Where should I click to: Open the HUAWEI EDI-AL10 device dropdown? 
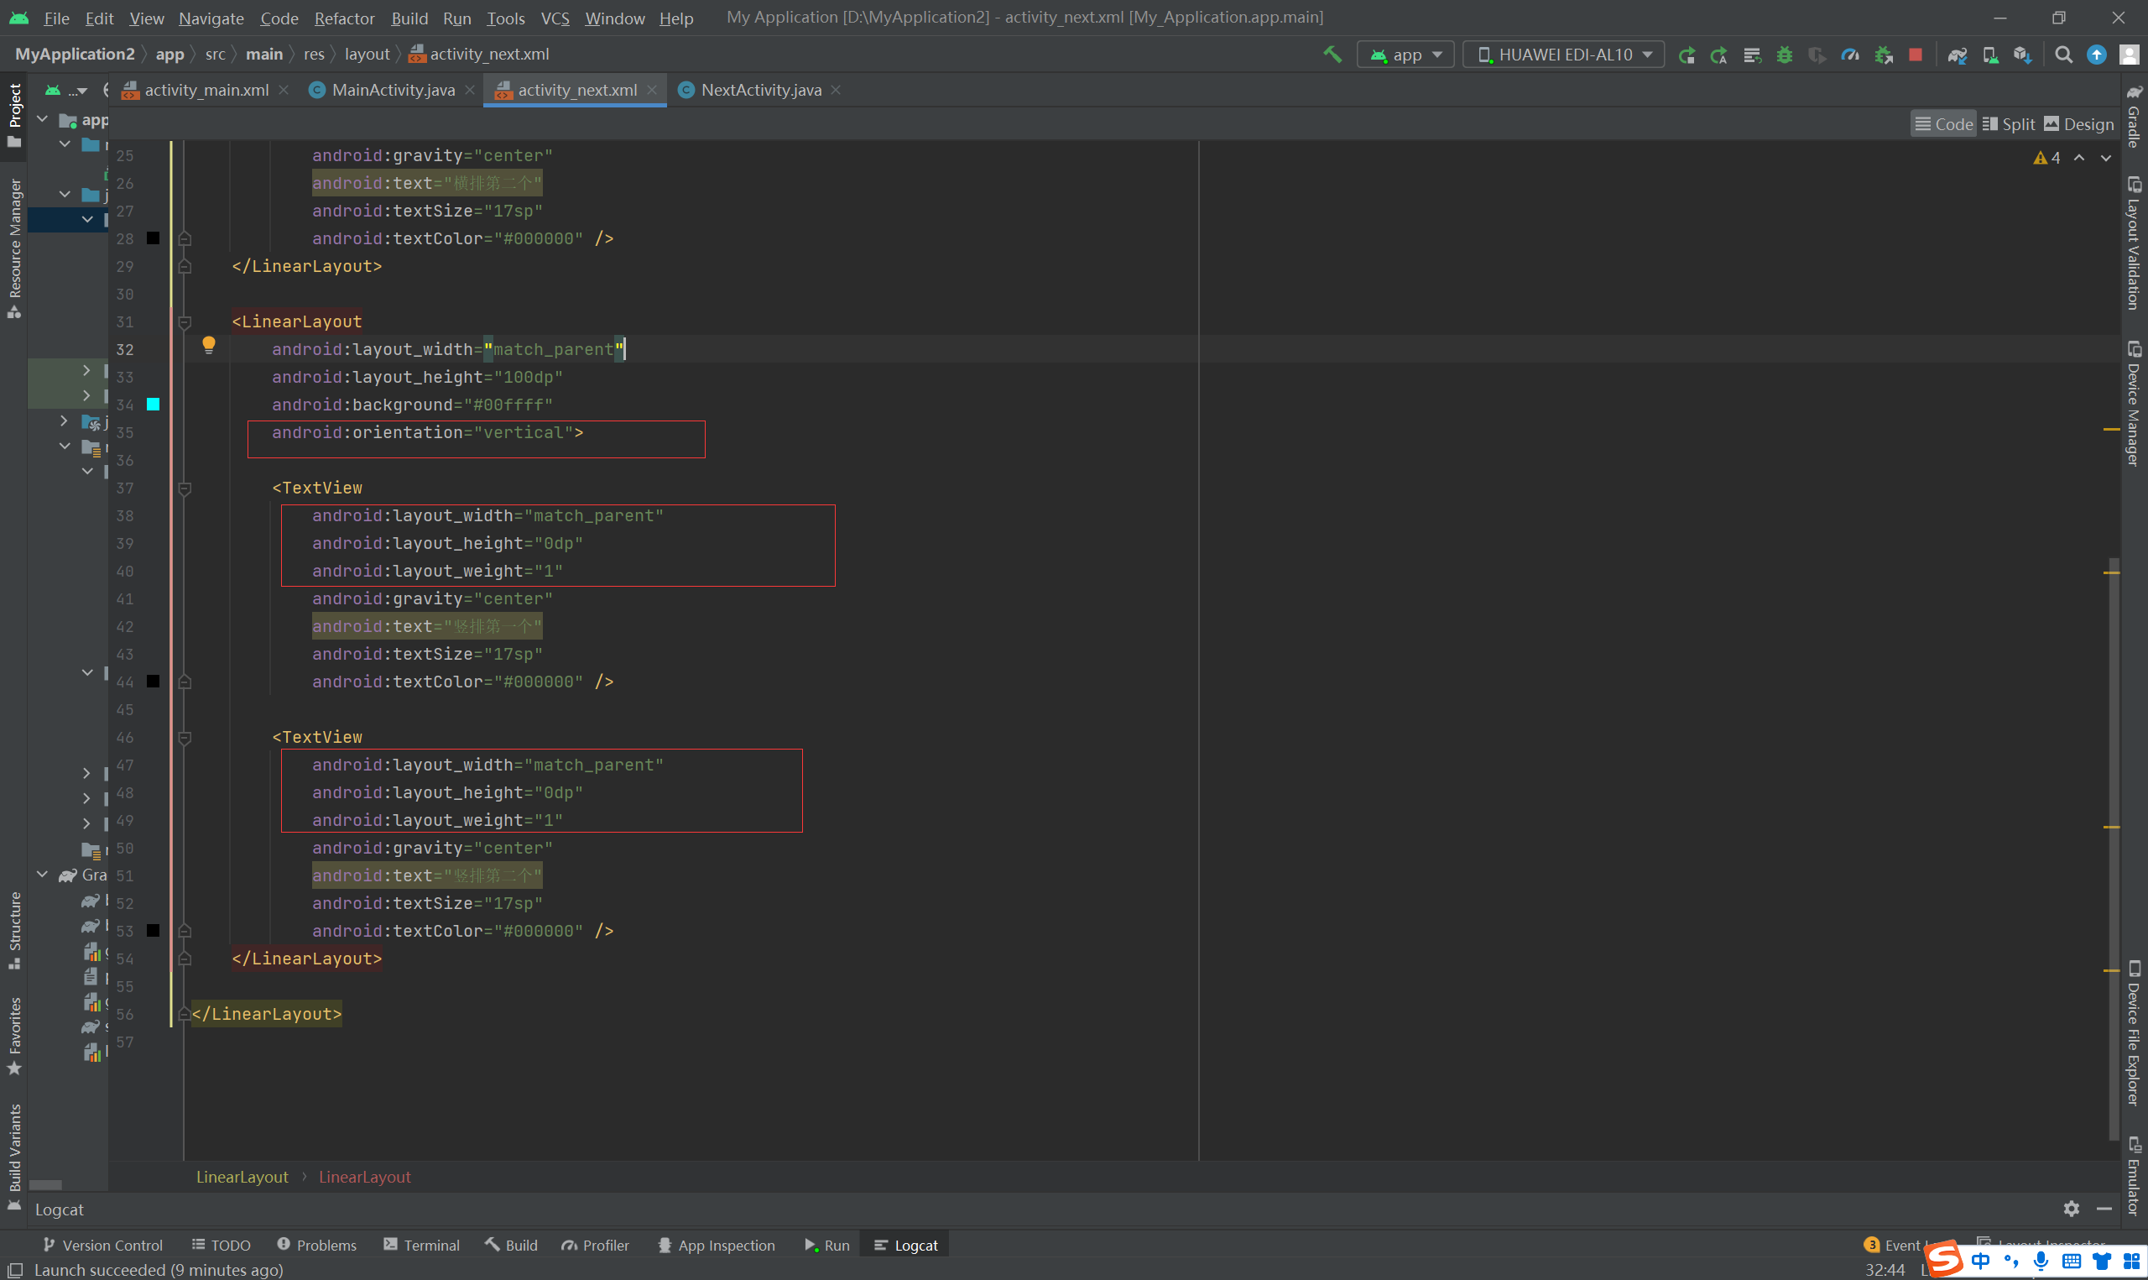[1563, 55]
